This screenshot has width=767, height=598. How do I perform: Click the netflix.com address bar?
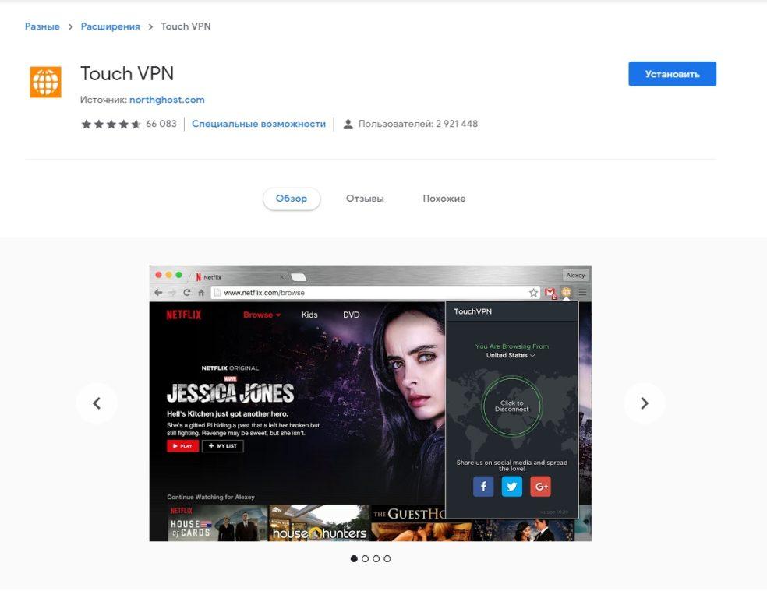click(375, 293)
